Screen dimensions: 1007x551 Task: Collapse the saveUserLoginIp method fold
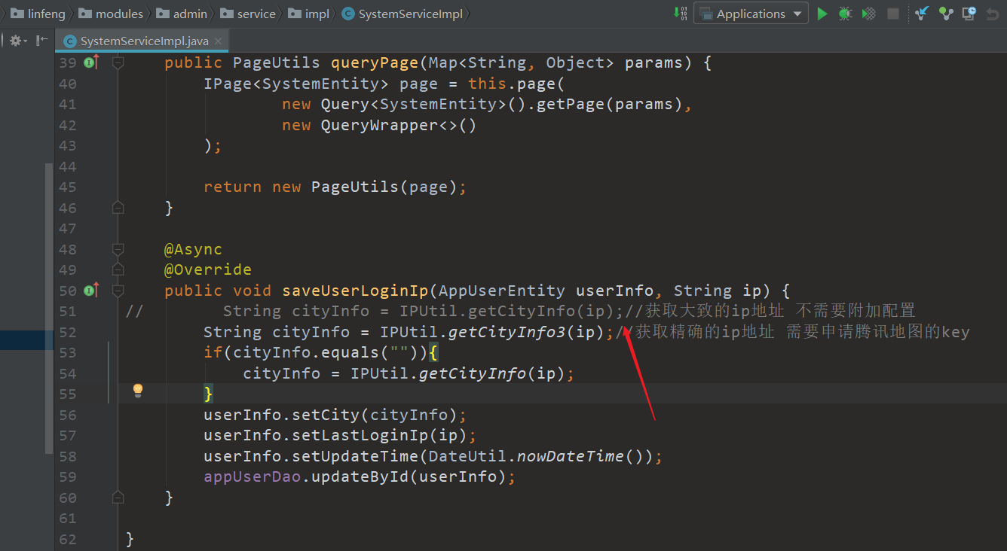(x=118, y=291)
